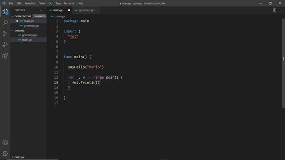The width and height of the screenshot is (285, 160).
Task: Split the editor to the right
Action: pos(274,10)
